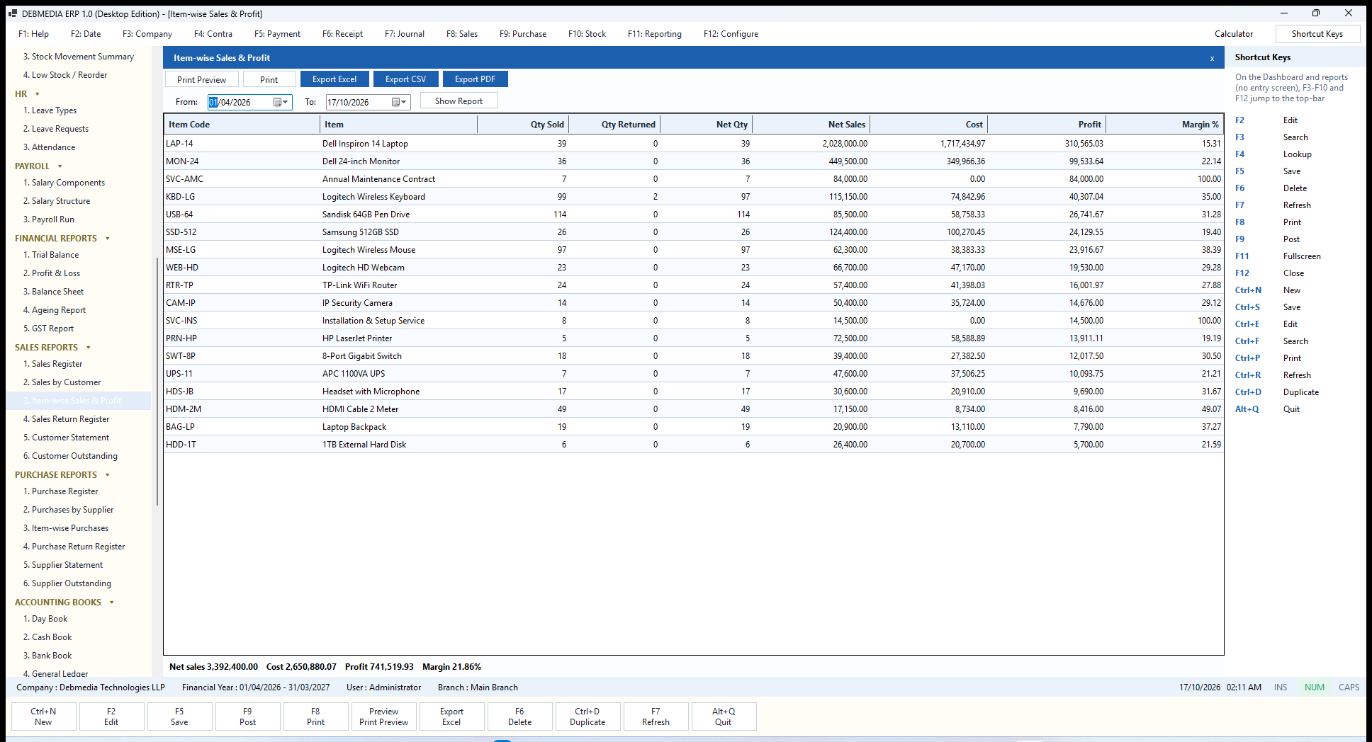
Task: Click the sidebar vertical scrollbar
Action: (157, 382)
